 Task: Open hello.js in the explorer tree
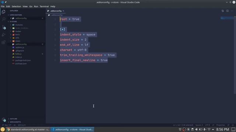pos(18,54)
